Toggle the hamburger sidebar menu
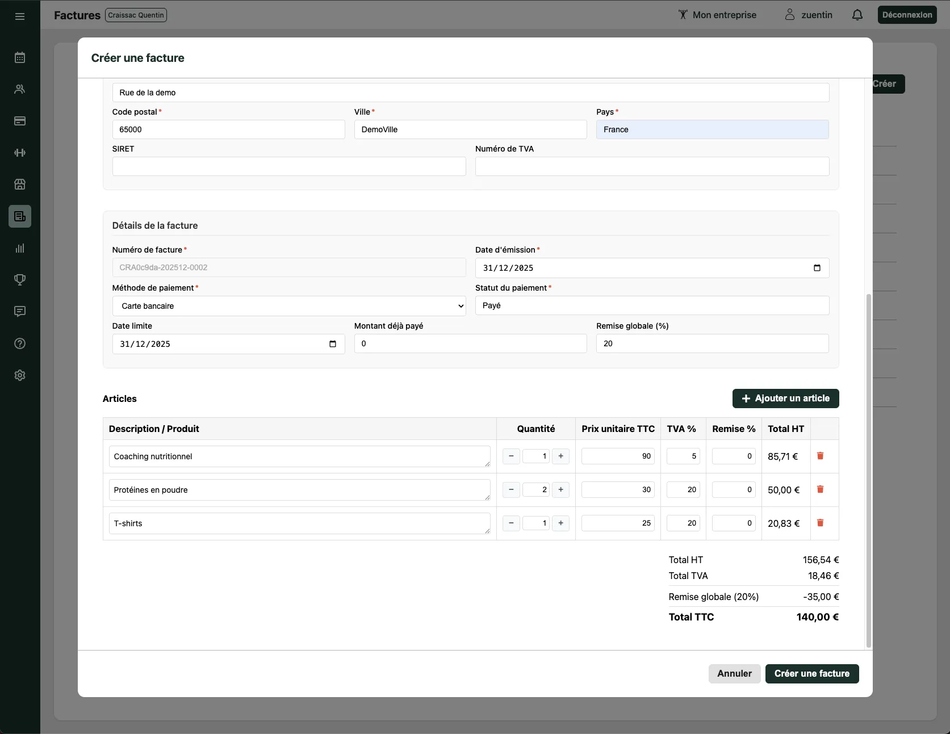The height and width of the screenshot is (734, 950). (x=20, y=16)
